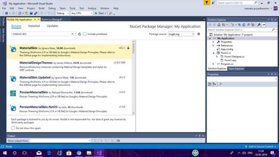Open NuGet package source settings gear
279x157 pixels.
pyautogui.click(x=199, y=34)
